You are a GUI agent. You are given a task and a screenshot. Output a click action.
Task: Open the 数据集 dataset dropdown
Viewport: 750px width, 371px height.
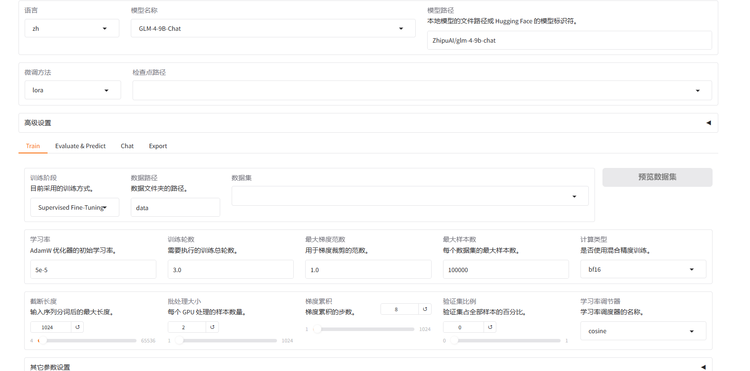tap(410, 196)
